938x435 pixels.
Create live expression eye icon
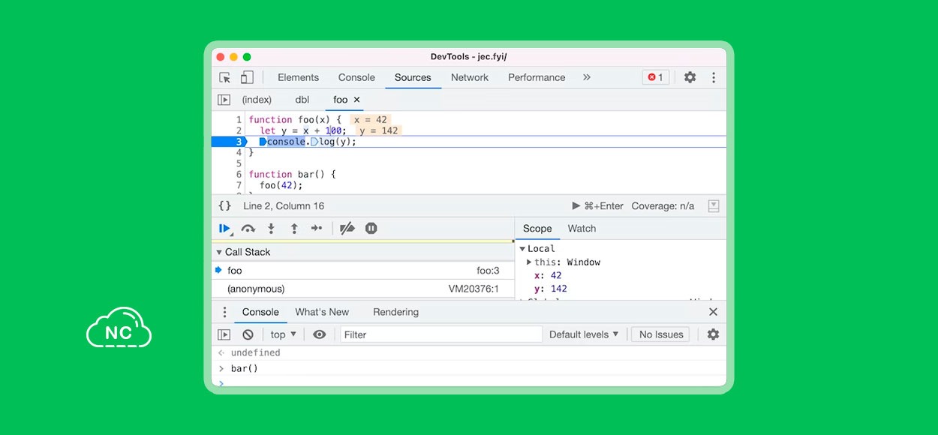click(x=319, y=334)
